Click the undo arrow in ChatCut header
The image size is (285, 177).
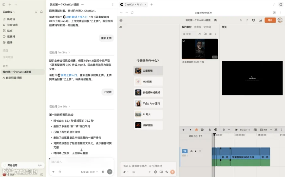(241, 20)
